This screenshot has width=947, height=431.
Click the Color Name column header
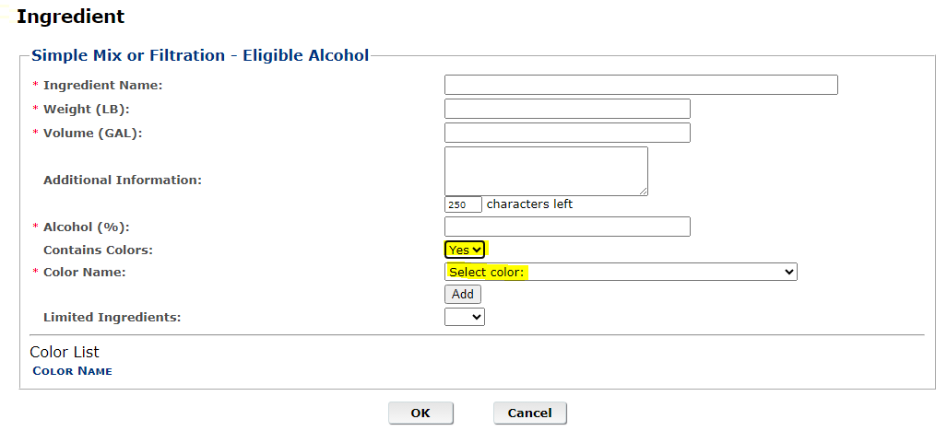pyautogui.click(x=72, y=371)
